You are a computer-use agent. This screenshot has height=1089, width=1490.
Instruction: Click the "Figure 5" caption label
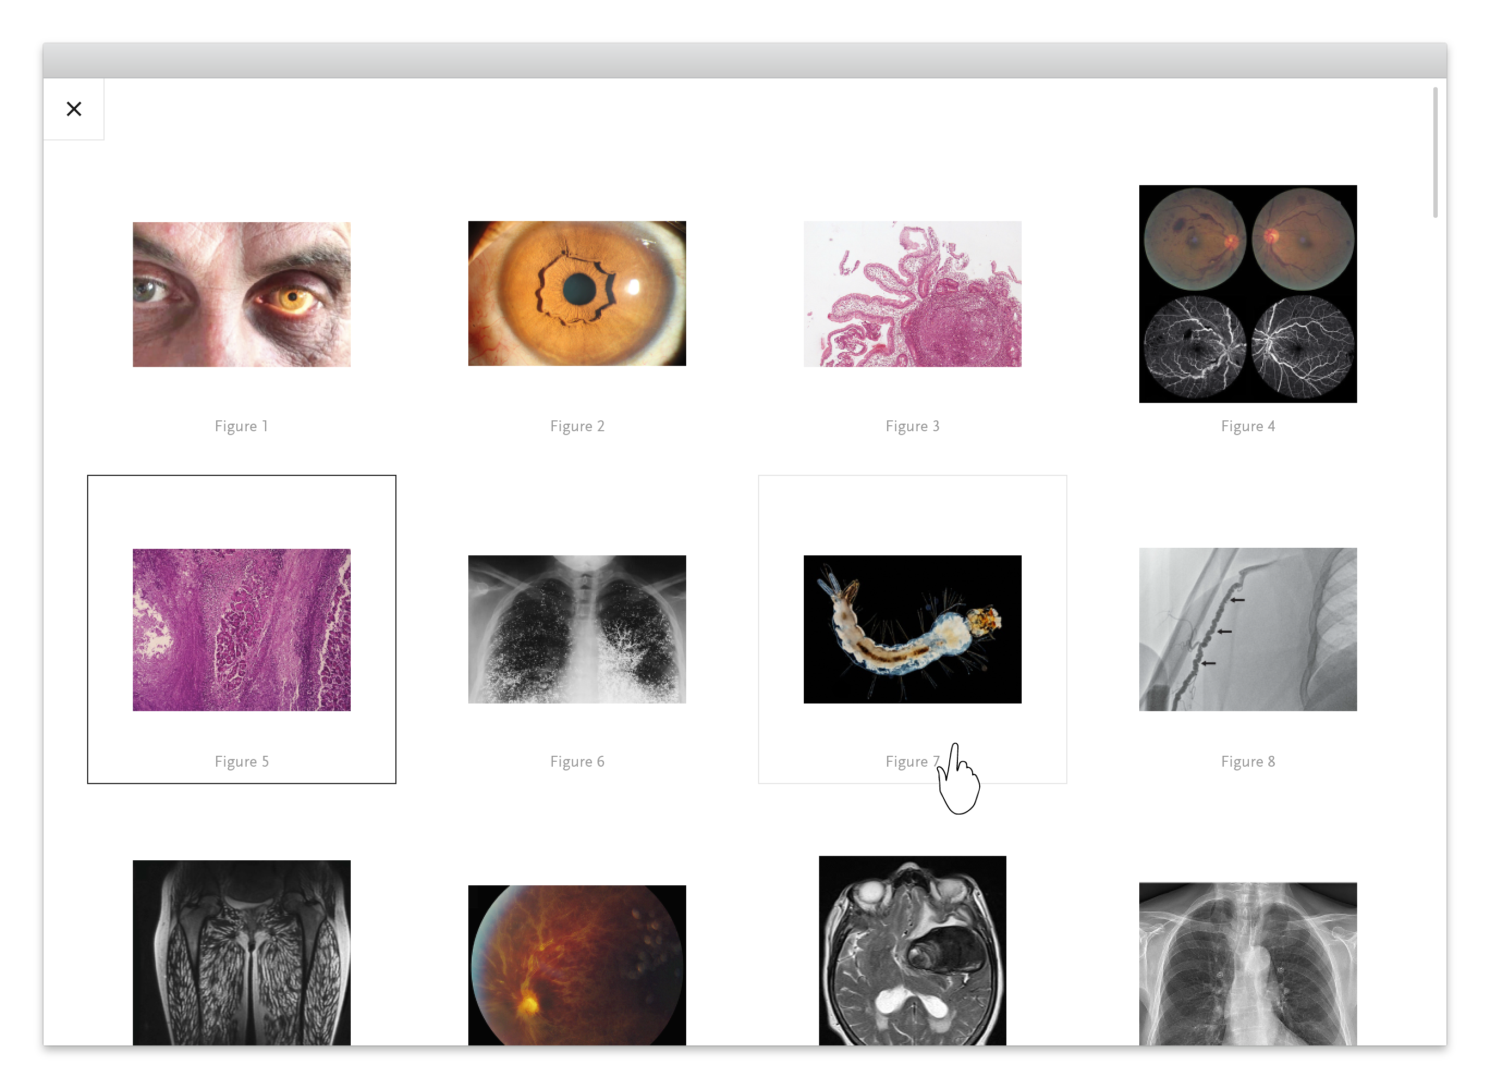point(241,761)
